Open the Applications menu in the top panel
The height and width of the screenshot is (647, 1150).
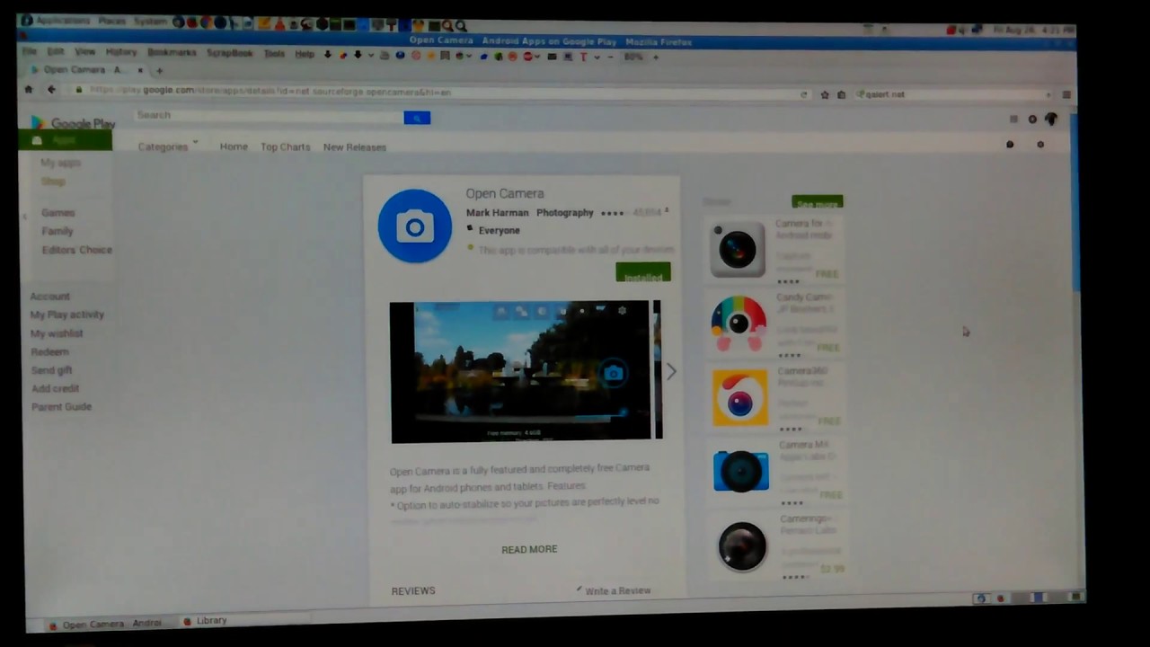pos(63,20)
